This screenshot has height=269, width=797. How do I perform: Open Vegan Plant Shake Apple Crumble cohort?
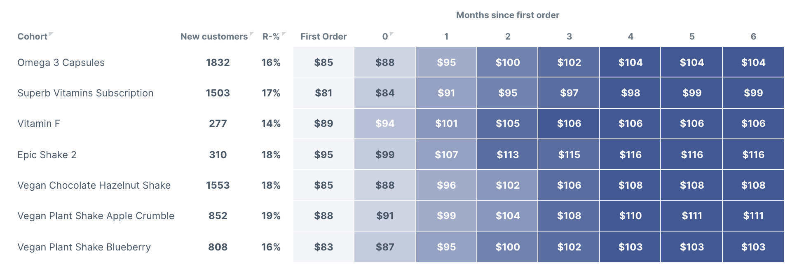96,216
